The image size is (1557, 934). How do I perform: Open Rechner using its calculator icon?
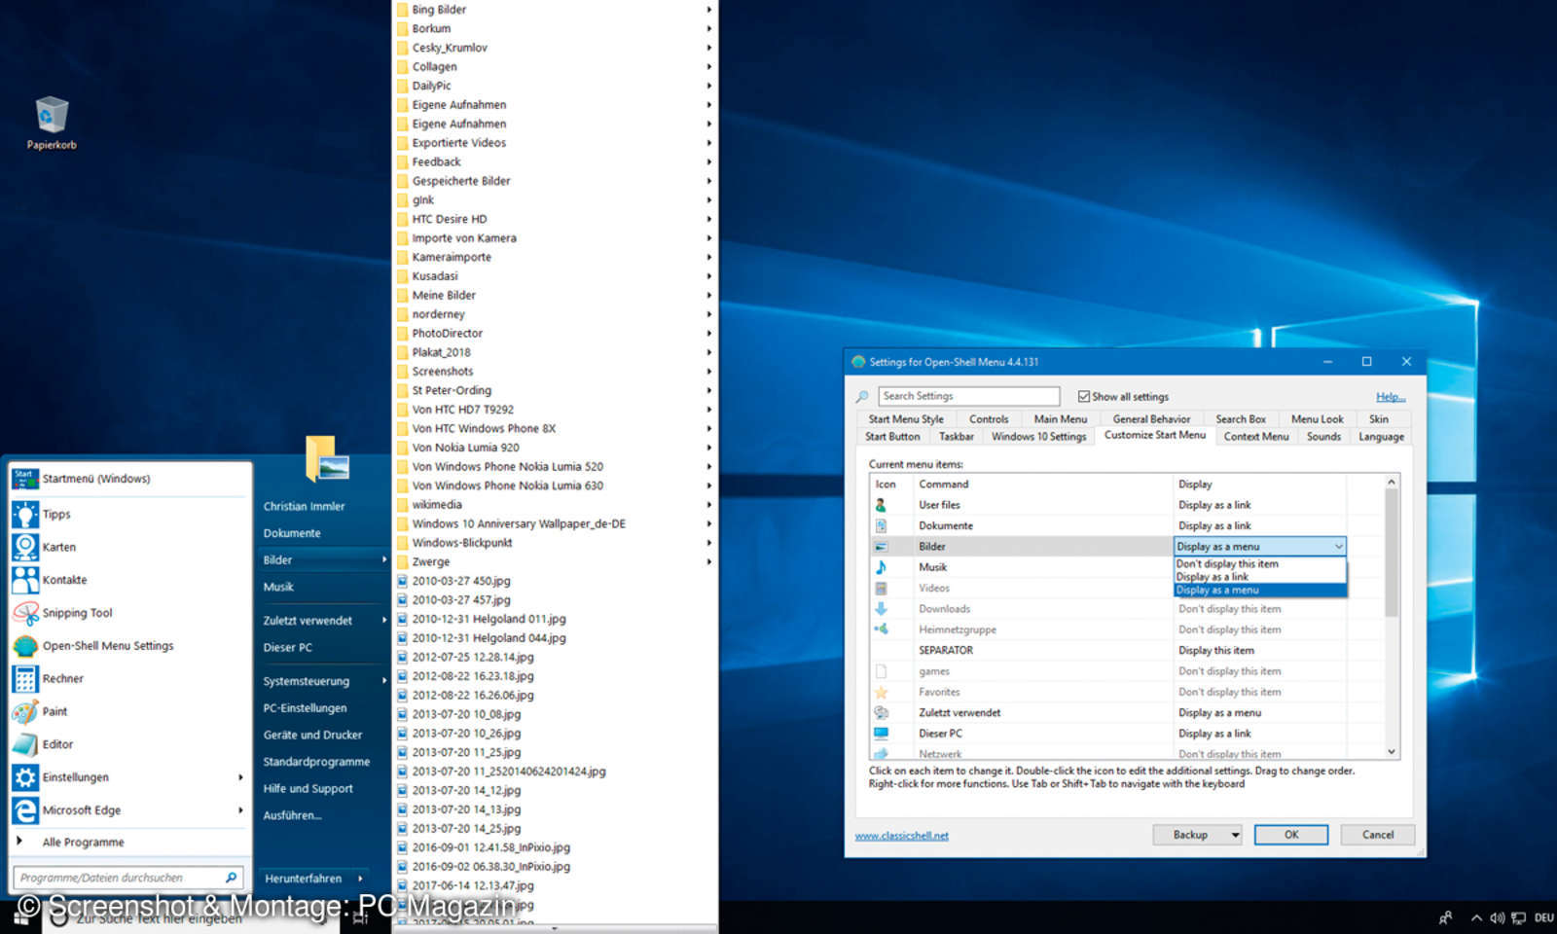point(63,678)
